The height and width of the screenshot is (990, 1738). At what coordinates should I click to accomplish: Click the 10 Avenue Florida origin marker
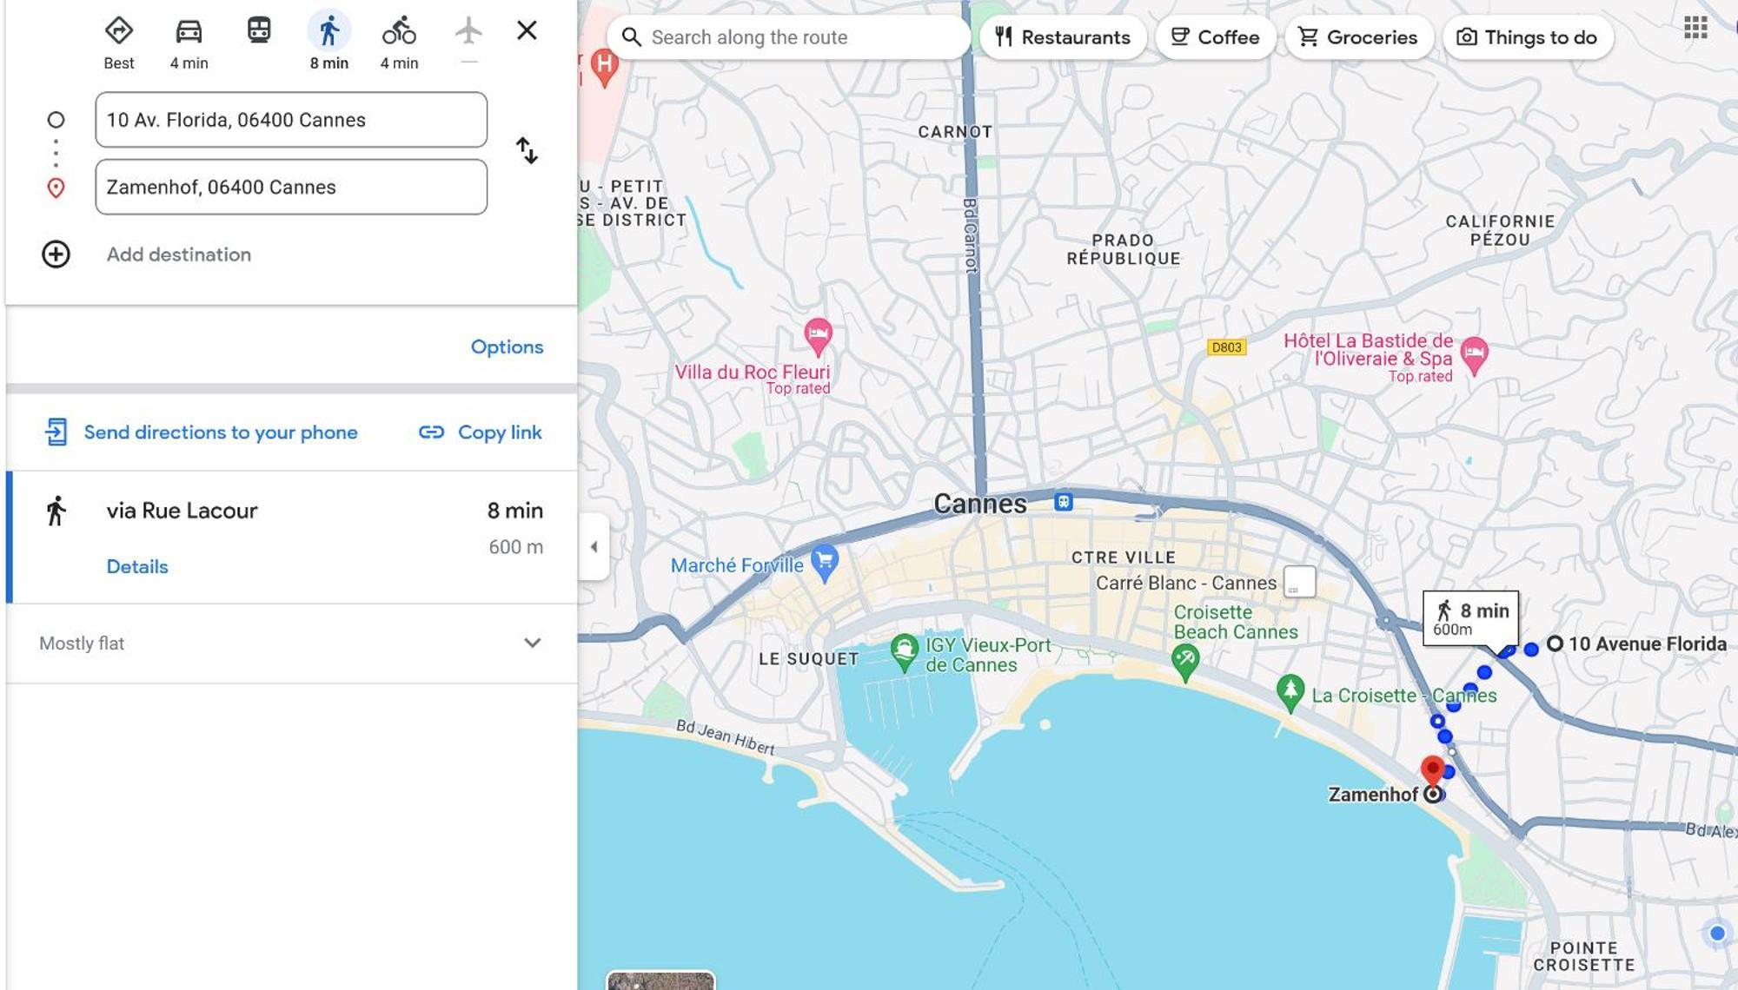[1556, 643]
